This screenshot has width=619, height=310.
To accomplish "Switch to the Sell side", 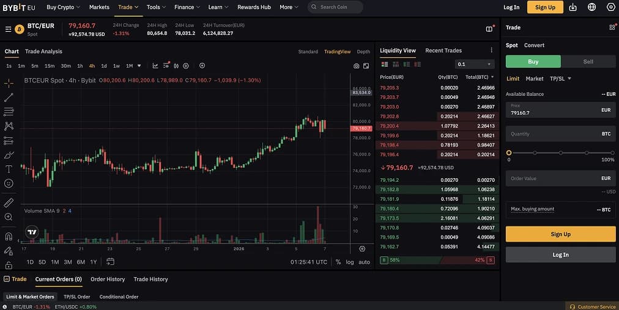I will coord(588,62).
